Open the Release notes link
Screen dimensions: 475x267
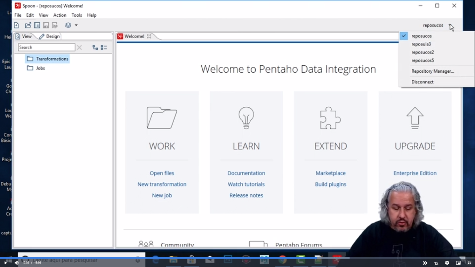pos(246,195)
